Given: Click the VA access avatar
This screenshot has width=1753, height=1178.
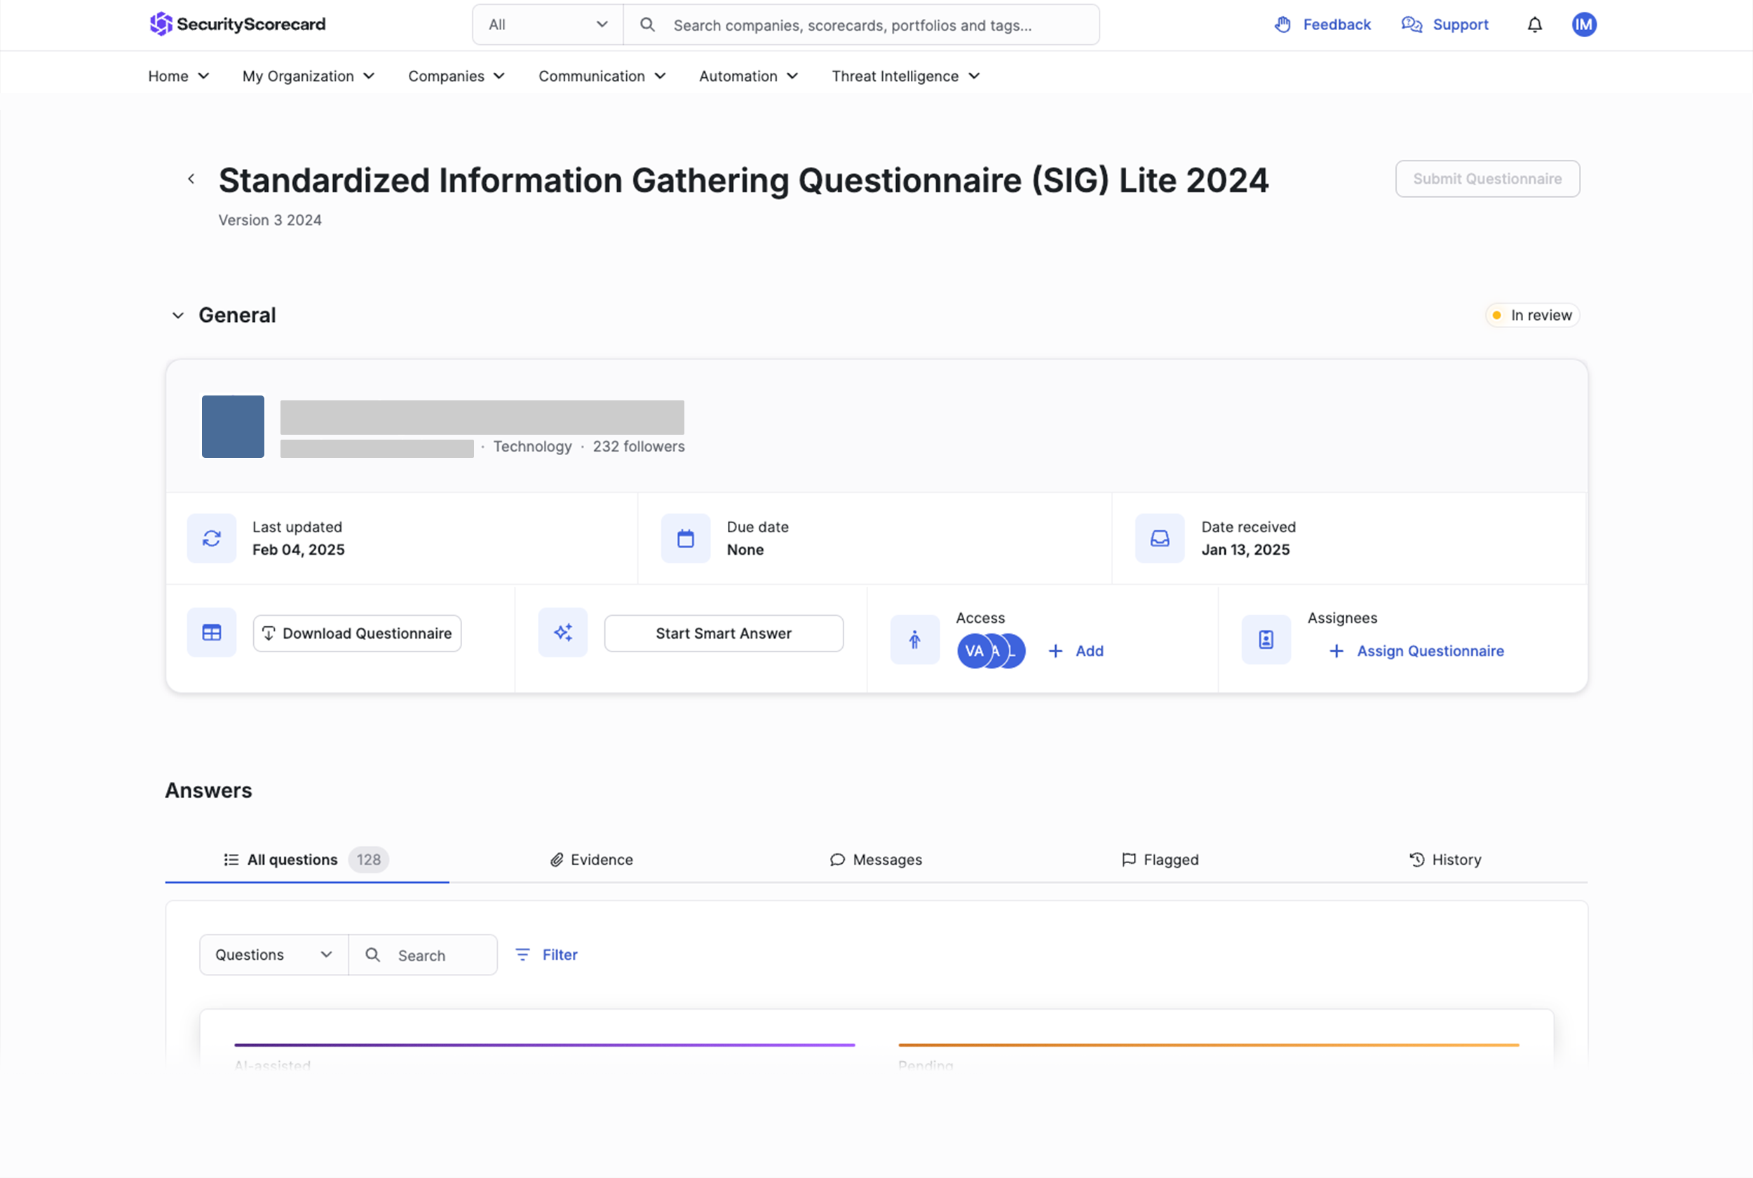Looking at the screenshot, I should [x=973, y=651].
